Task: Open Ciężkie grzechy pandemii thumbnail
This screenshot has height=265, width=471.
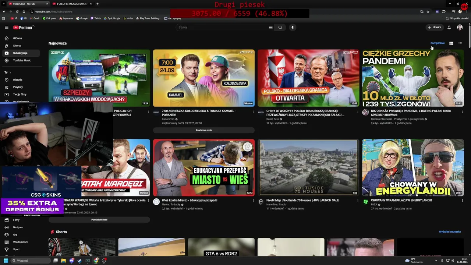Action: tap(413, 78)
